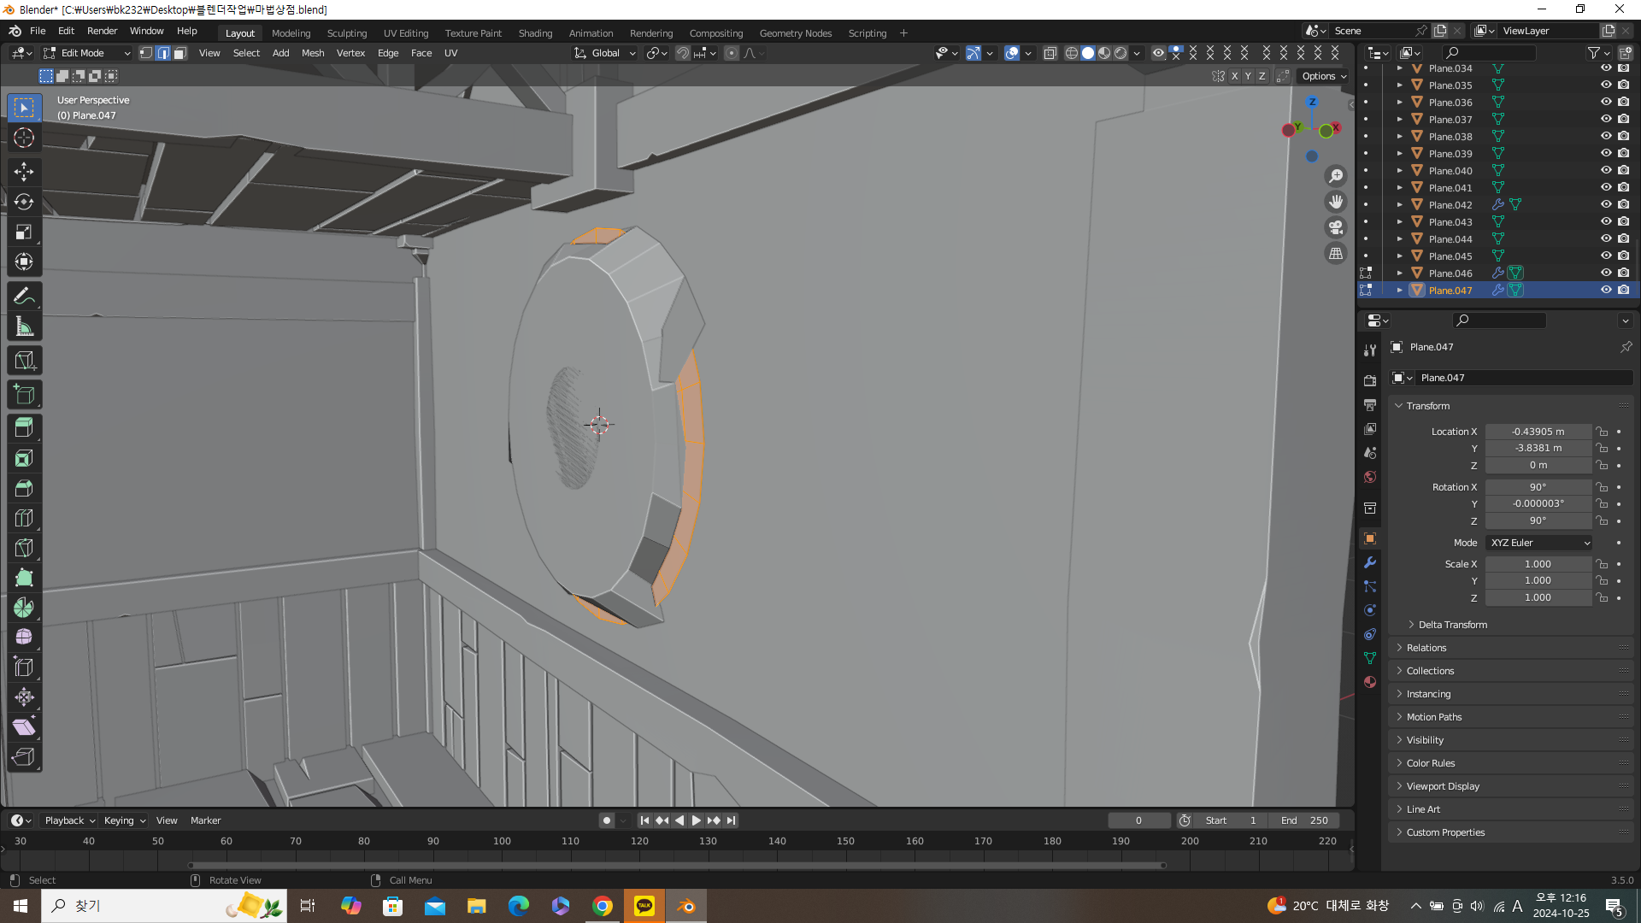Image resolution: width=1641 pixels, height=923 pixels.
Task: Open Global transform orientation dropdown
Action: coord(605,53)
